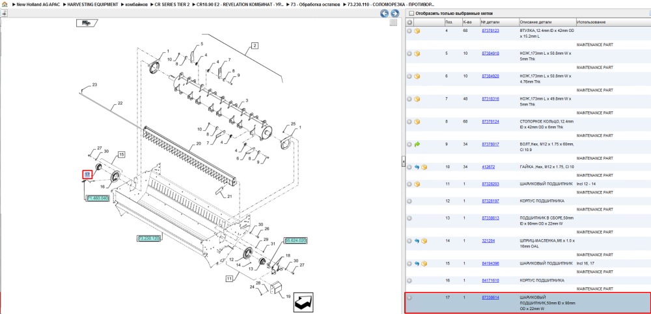Expand row 12 КОРПУС ПОДШИПНИКА plus icon
The height and width of the screenshot is (314, 651).
coord(409,201)
